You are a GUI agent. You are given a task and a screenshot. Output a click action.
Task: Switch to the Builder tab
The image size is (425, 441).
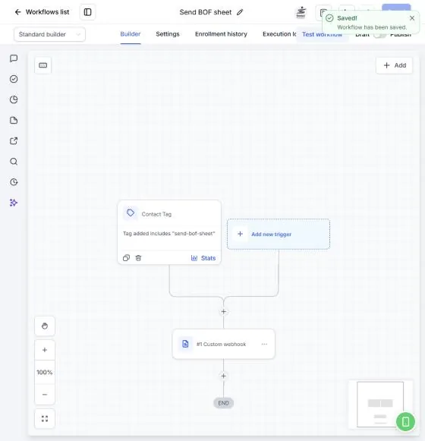pyautogui.click(x=131, y=34)
